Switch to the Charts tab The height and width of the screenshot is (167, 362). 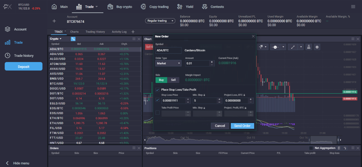point(74,32)
